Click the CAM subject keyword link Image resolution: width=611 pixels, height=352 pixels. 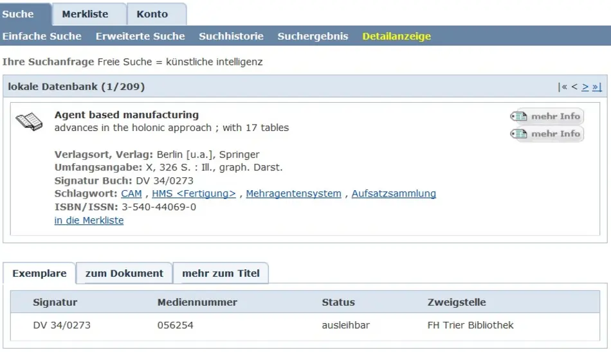point(131,193)
